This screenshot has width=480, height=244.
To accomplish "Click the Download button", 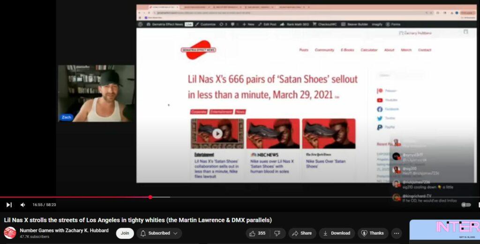I will click(x=337, y=233).
